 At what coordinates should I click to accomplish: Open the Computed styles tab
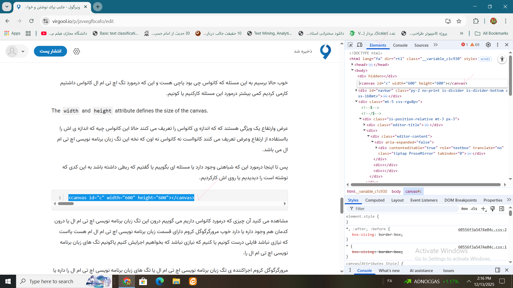pos(375,200)
